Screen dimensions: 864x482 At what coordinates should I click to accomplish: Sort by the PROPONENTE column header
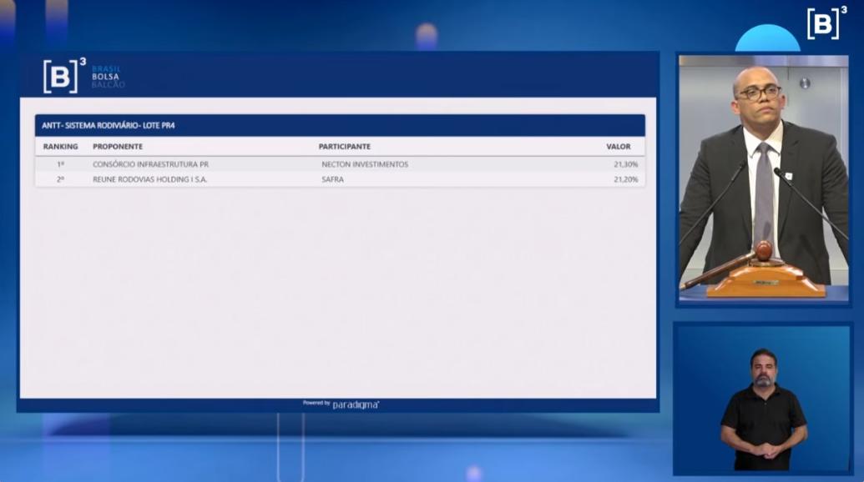117,147
